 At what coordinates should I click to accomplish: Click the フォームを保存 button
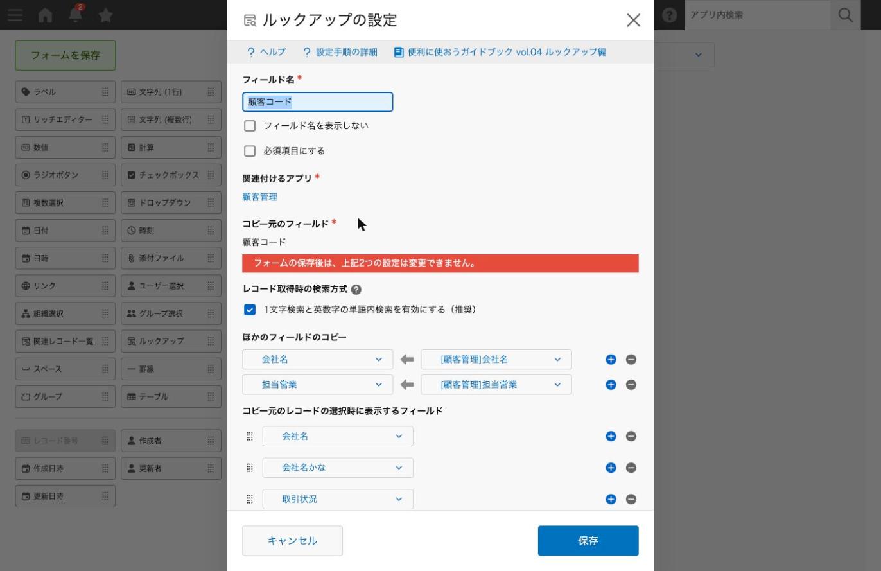point(65,55)
